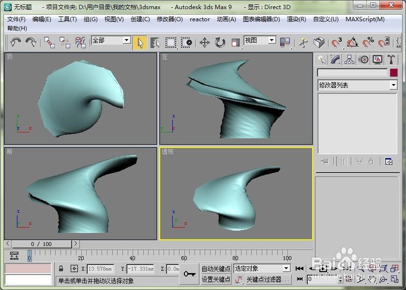Click the Undo arrow on the toolbar
The height and width of the screenshot is (290, 406).
(x=15, y=43)
